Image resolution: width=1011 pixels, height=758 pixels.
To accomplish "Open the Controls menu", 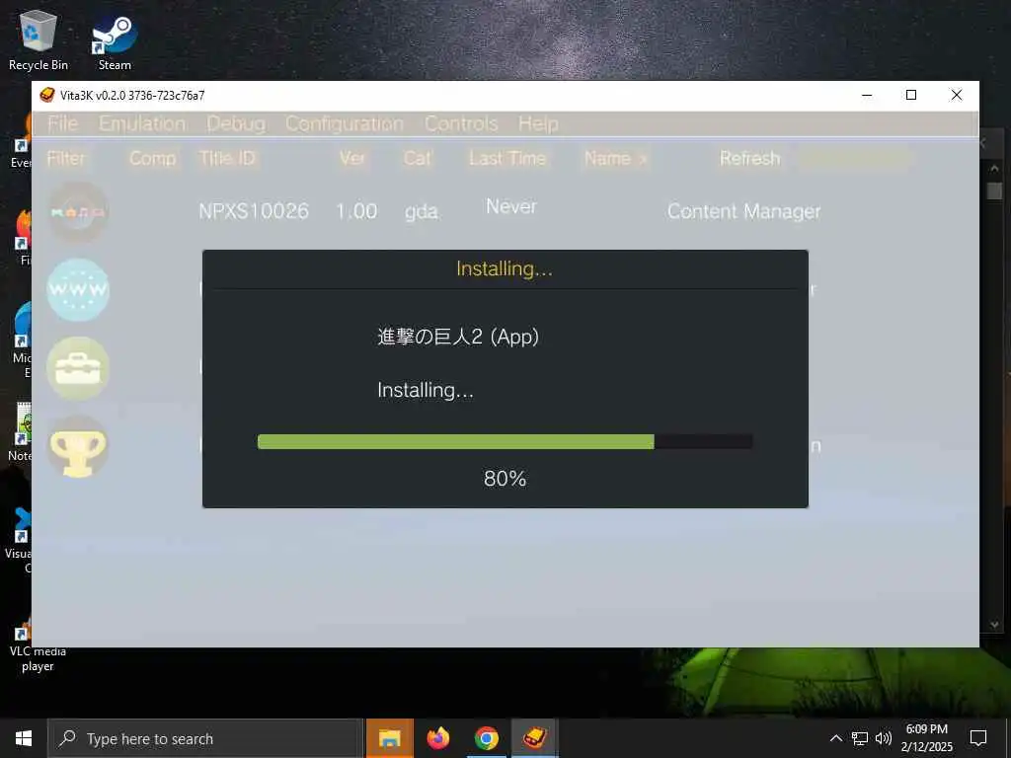I will pos(461,123).
